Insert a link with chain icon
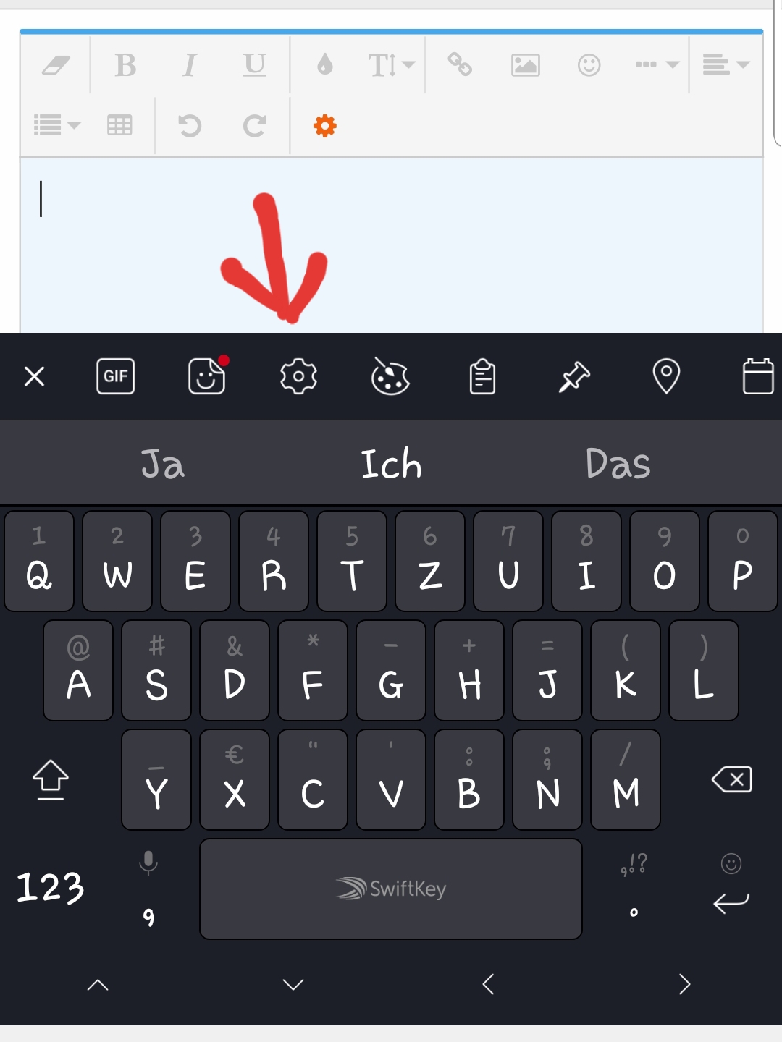 pos(460,65)
